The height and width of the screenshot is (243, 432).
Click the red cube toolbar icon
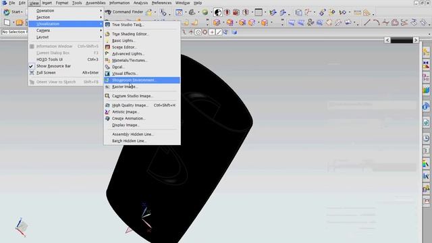click(x=236, y=12)
